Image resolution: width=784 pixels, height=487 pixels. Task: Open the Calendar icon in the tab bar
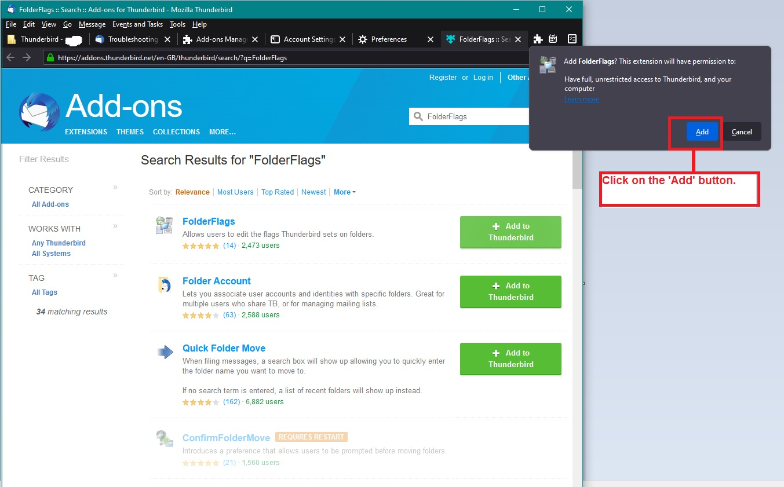point(553,39)
